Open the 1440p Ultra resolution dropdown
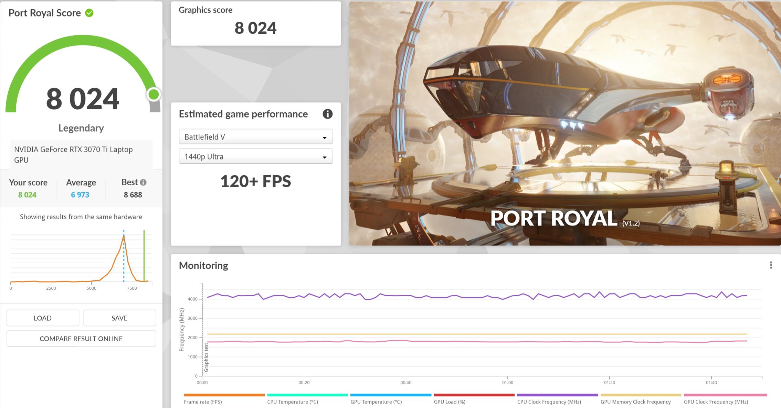The image size is (781, 408). pos(256,156)
